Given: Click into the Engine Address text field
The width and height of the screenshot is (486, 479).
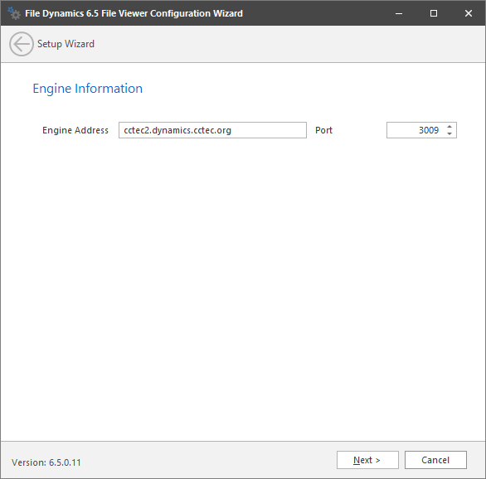Looking at the screenshot, I should 212,130.
